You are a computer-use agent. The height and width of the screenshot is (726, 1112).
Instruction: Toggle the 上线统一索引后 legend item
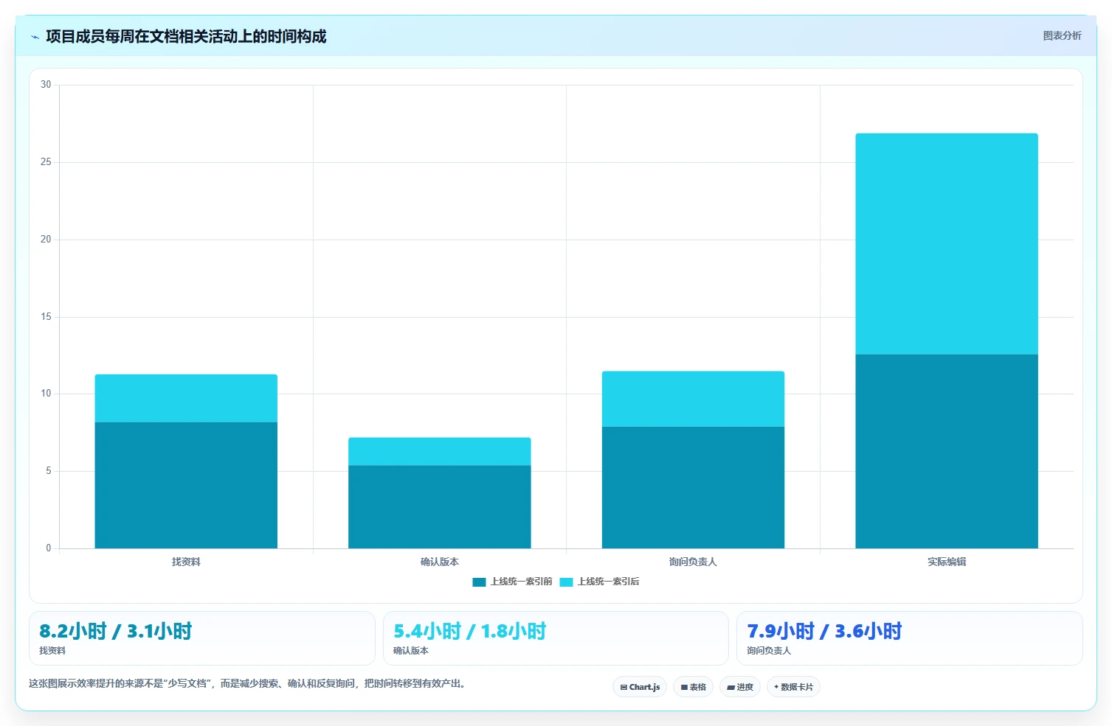[x=599, y=582]
